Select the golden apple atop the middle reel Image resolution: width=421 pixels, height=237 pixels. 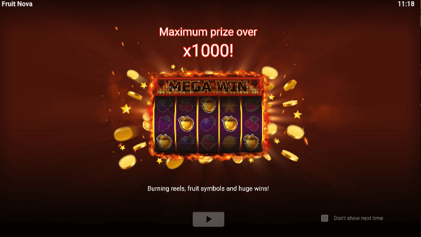(x=208, y=105)
